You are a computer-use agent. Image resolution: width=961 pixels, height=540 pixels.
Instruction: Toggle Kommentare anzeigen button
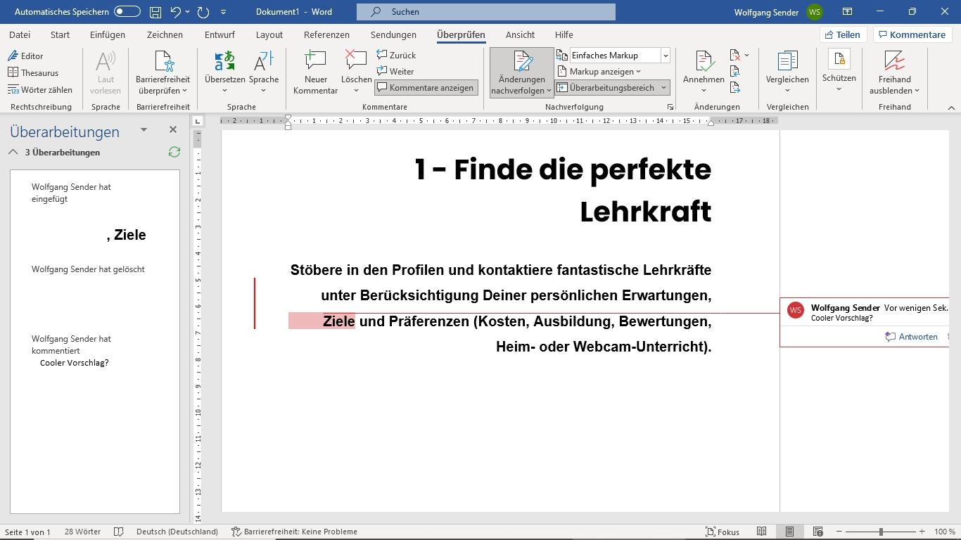click(426, 88)
